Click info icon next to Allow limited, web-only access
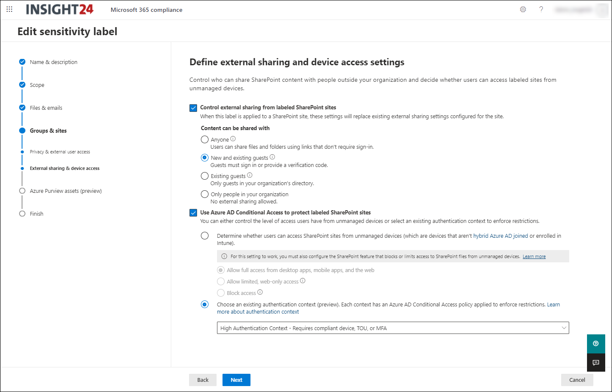This screenshot has height=392, width=612. (303, 281)
